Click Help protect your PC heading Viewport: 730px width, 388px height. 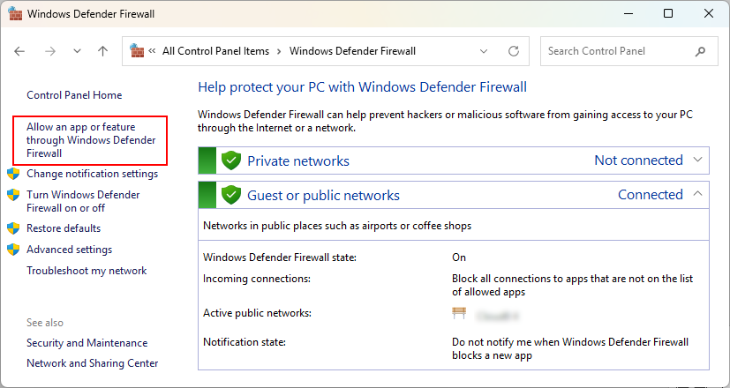point(362,87)
